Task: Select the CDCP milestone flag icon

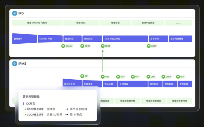Action: click(82, 46)
